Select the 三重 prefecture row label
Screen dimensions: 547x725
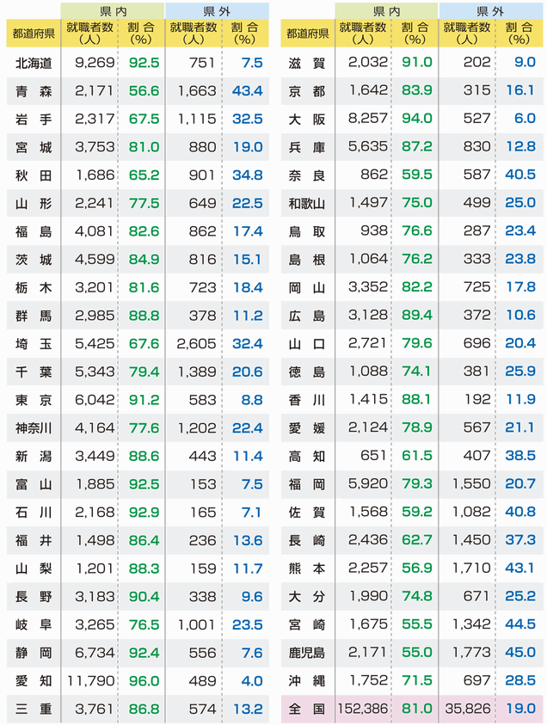point(34,709)
